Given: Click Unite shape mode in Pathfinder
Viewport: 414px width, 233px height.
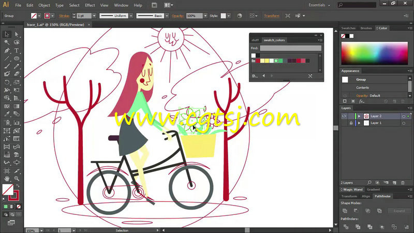Looking at the screenshot, I should coord(345,211).
